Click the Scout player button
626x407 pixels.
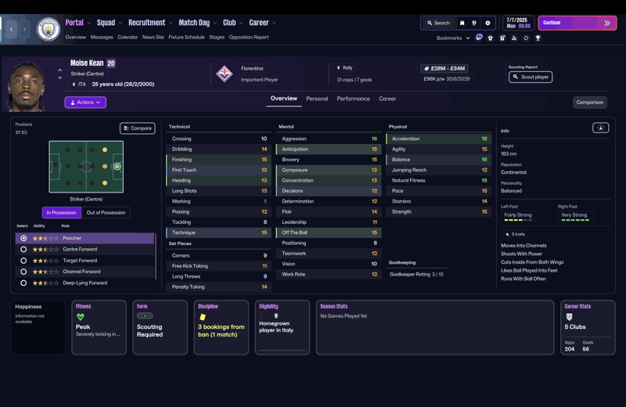pyautogui.click(x=531, y=77)
